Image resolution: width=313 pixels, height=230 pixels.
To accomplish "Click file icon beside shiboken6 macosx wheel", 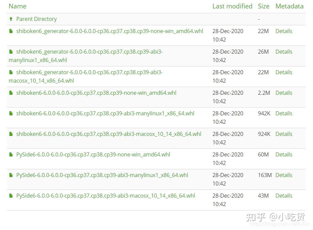I will click(x=11, y=134).
